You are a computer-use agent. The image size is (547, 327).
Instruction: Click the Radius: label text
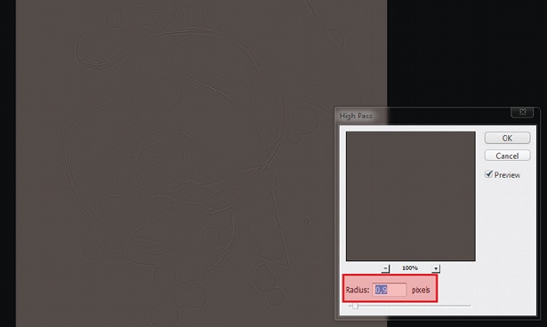tap(358, 290)
